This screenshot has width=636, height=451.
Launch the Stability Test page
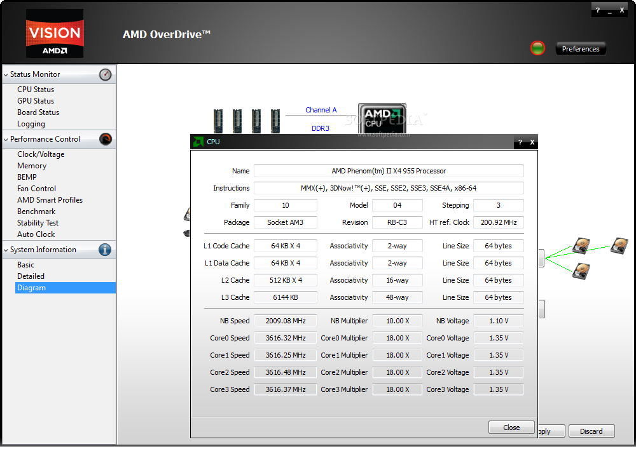(x=38, y=223)
